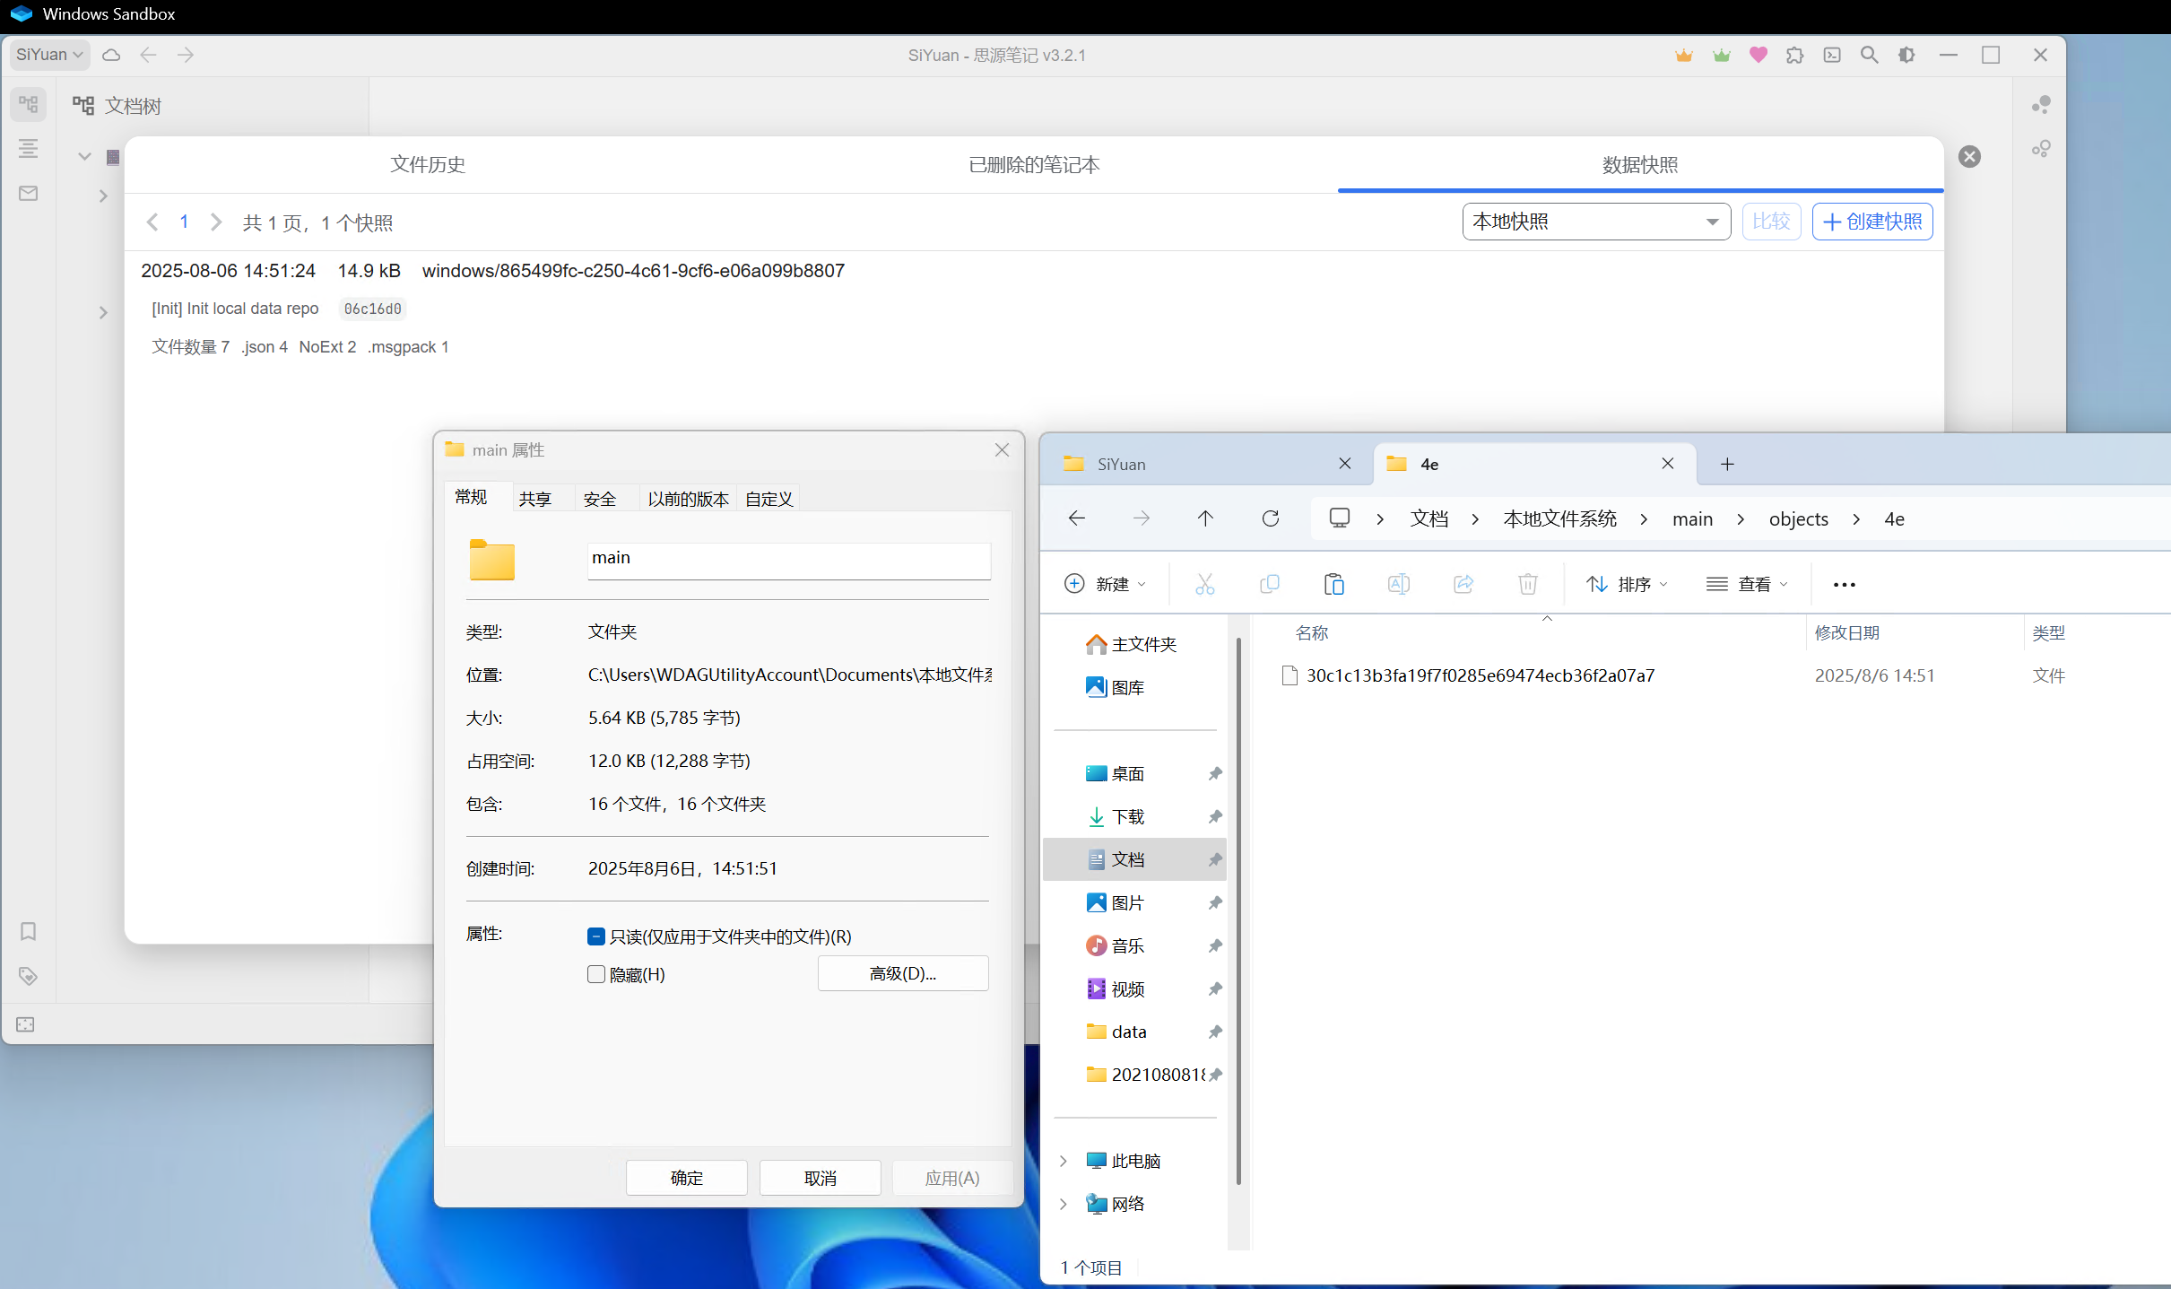Click the folder name field containing main
Screen dimensions: 2171x1289
787,558
